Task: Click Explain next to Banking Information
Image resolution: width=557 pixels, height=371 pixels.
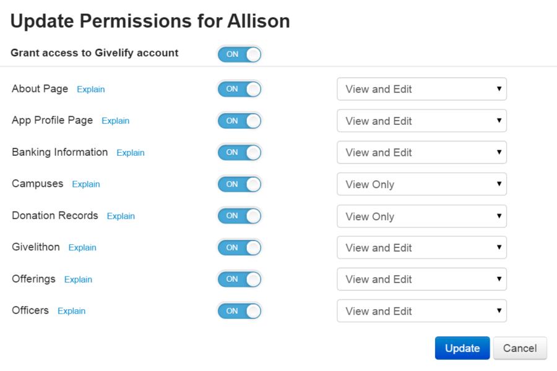Action: coord(131,153)
